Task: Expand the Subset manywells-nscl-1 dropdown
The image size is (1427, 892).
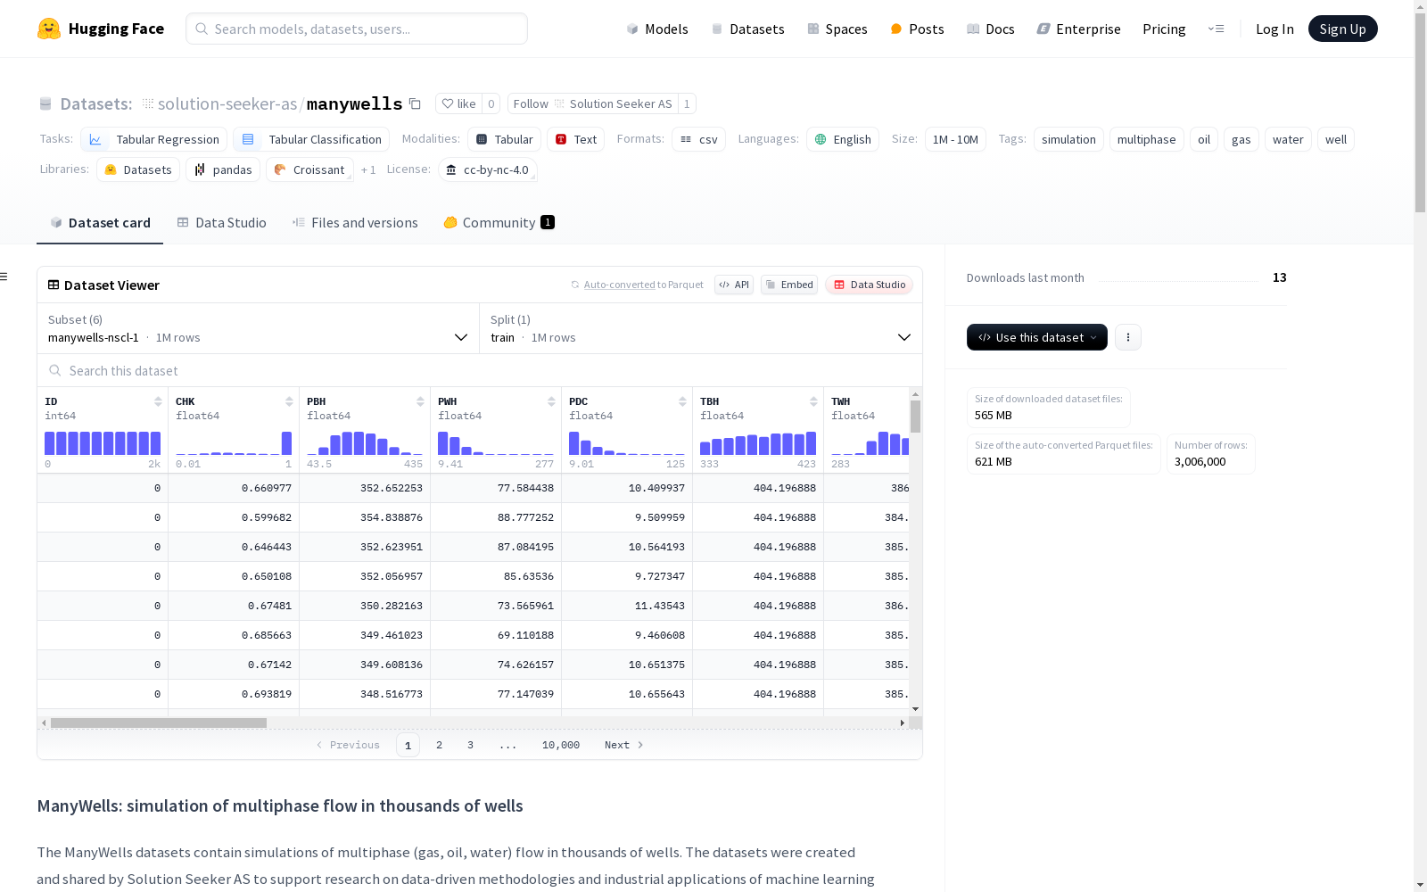Action: (258, 328)
